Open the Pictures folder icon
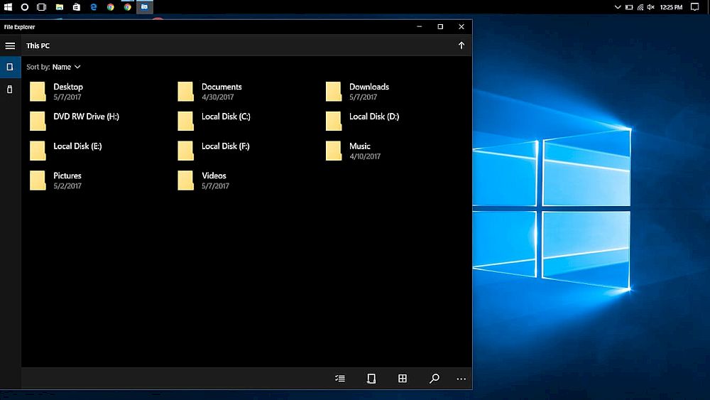 pyautogui.click(x=38, y=180)
